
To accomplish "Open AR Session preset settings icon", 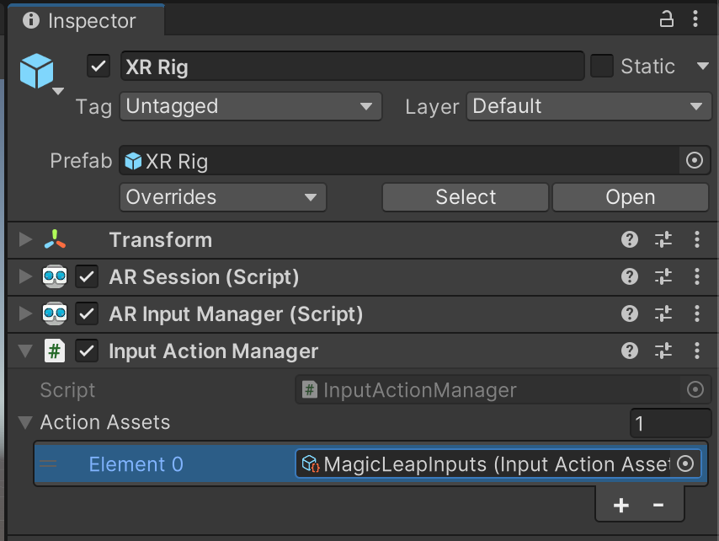I will tap(663, 277).
